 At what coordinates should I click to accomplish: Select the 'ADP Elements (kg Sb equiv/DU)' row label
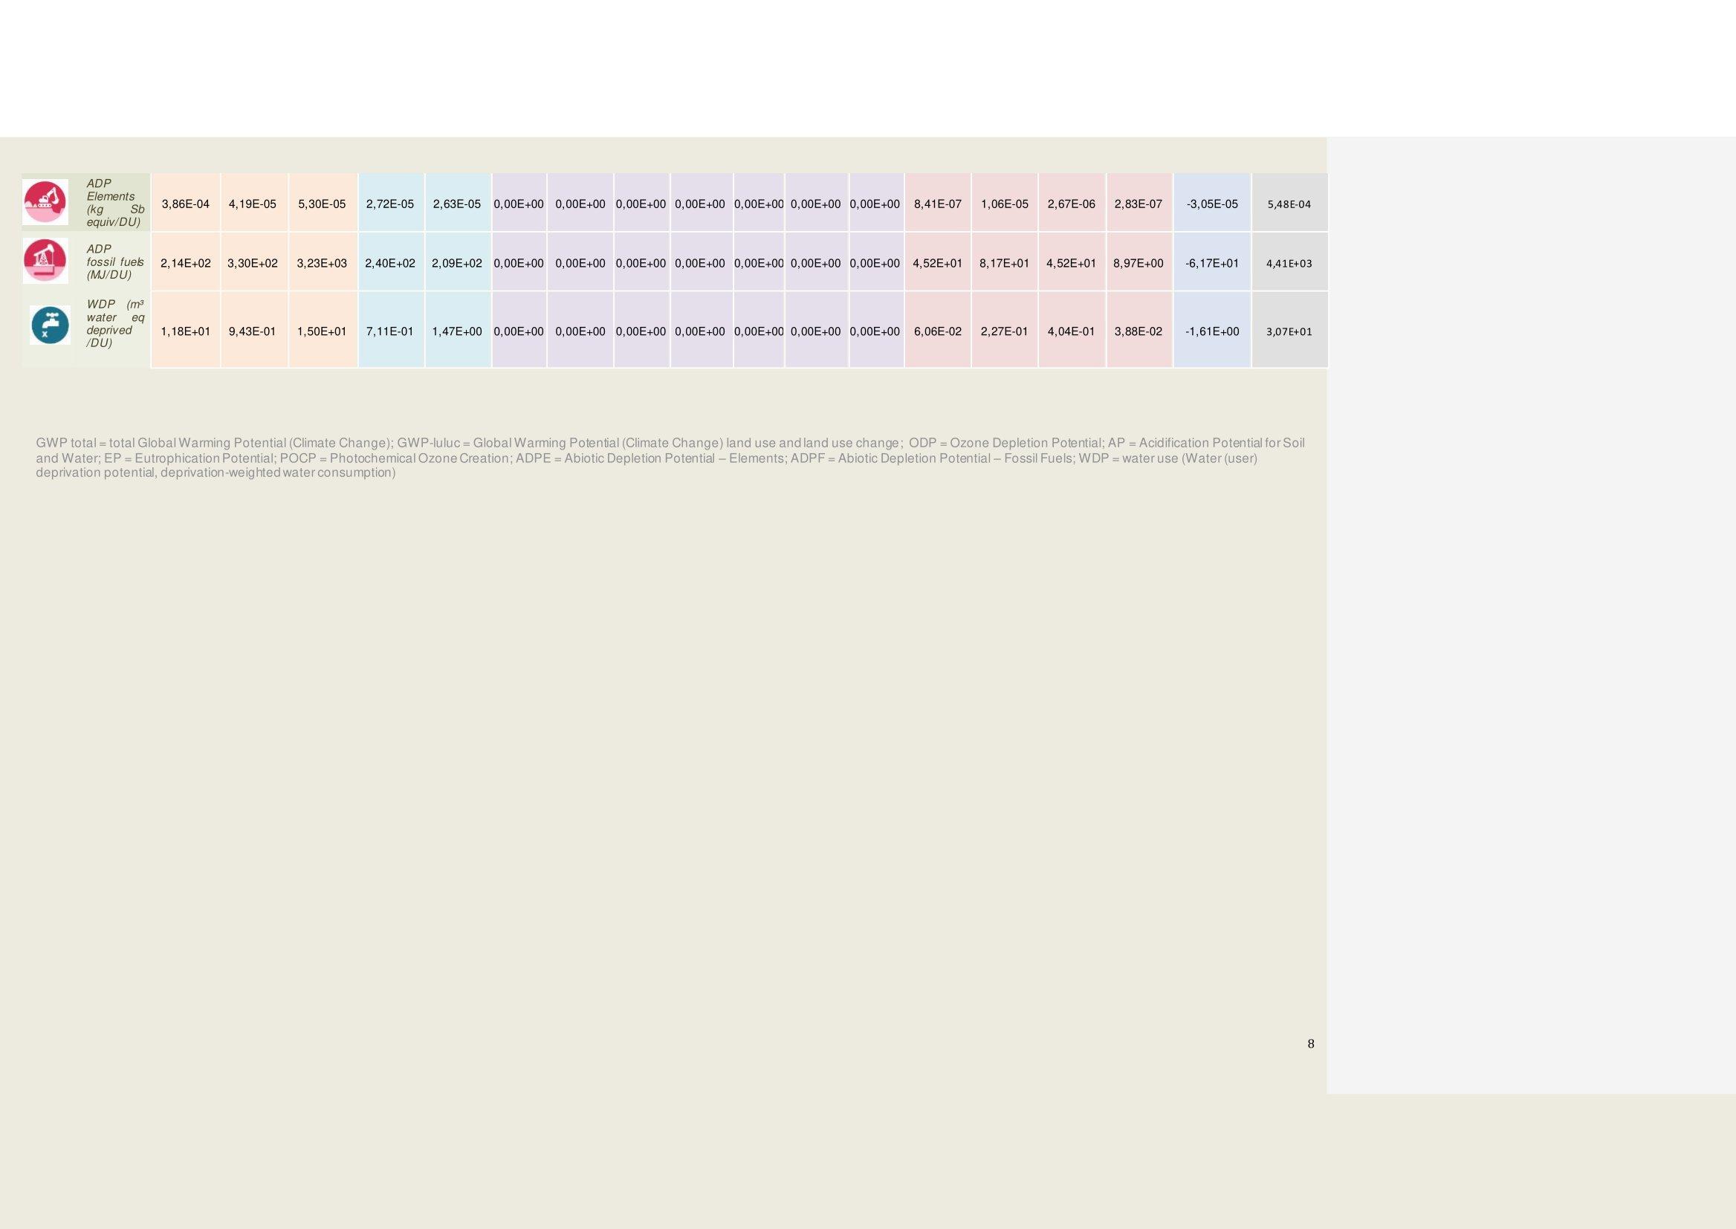pos(115,203)
